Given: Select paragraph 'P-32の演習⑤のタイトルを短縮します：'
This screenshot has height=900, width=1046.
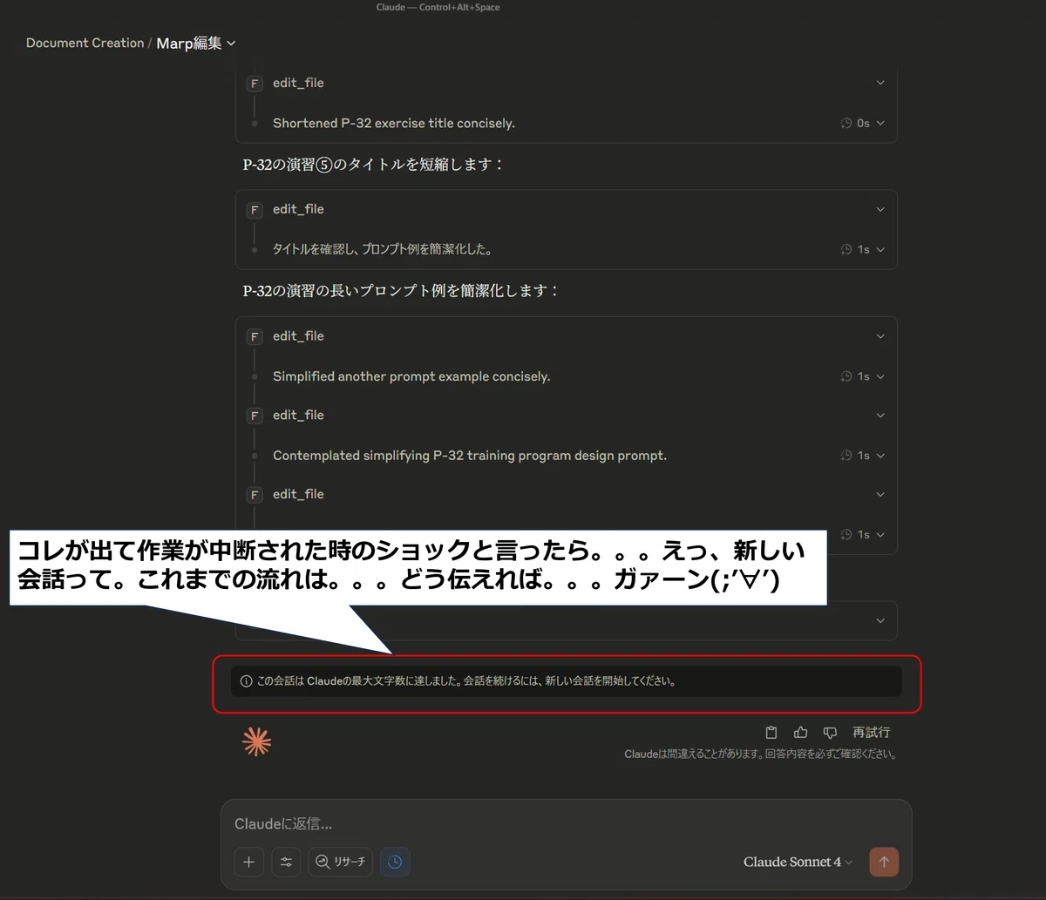Looking at the screenshot, I should click(373, 164).
